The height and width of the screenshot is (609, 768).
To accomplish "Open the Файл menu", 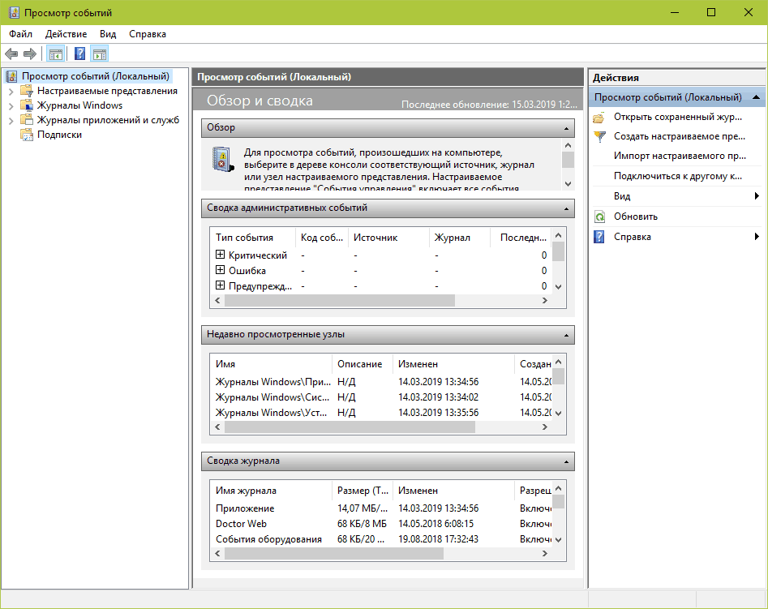I will tap(21, 34).
